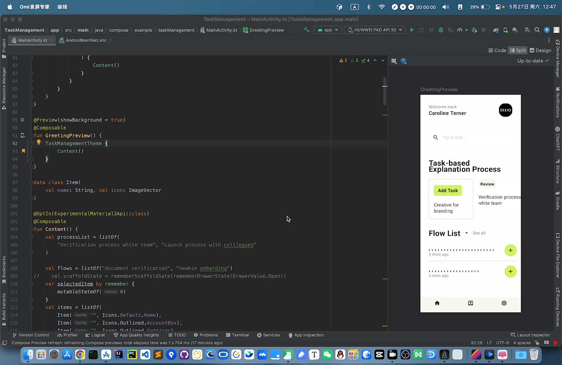The image size is (562, 365).
Task: Start debugging with the green bug icon
Action: click(441, 30)
